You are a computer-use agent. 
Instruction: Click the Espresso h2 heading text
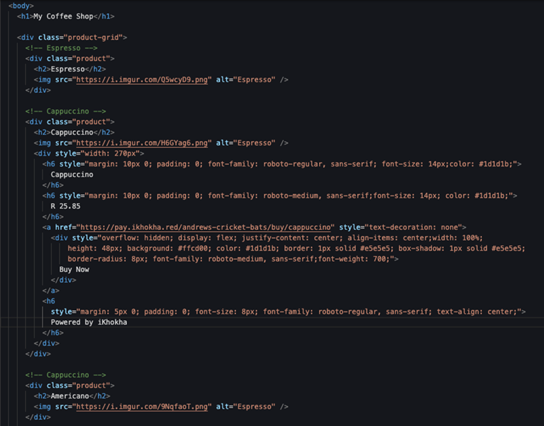click(x=67, y=70)
